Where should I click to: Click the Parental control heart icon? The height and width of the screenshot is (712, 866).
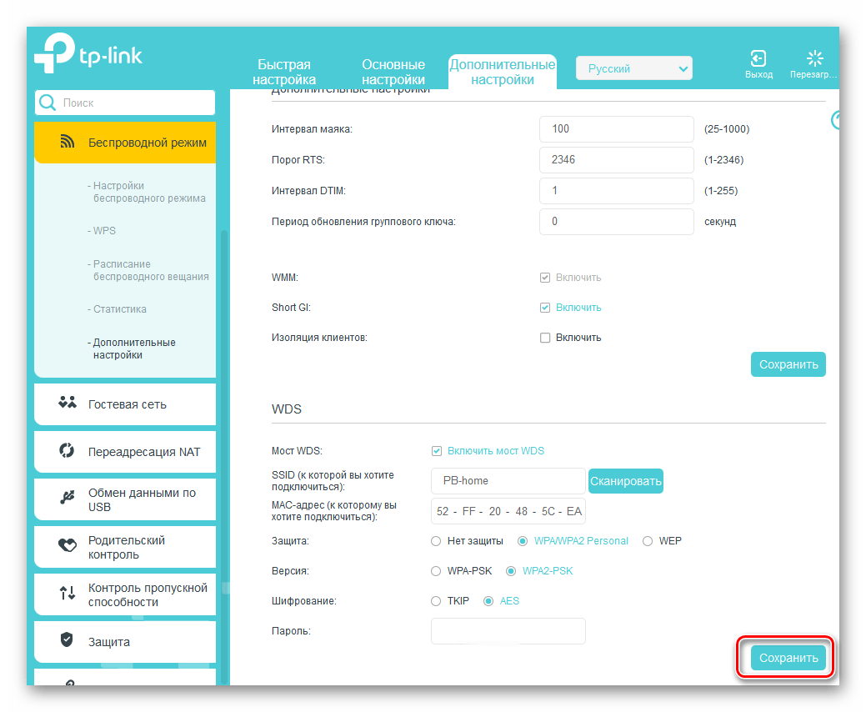(68, 546)
